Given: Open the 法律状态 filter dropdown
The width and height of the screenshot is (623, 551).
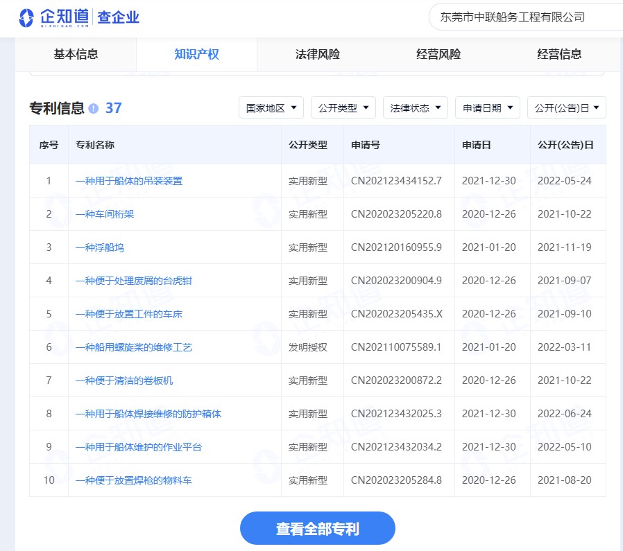Looking at the screenshot, I should [415, 107].
